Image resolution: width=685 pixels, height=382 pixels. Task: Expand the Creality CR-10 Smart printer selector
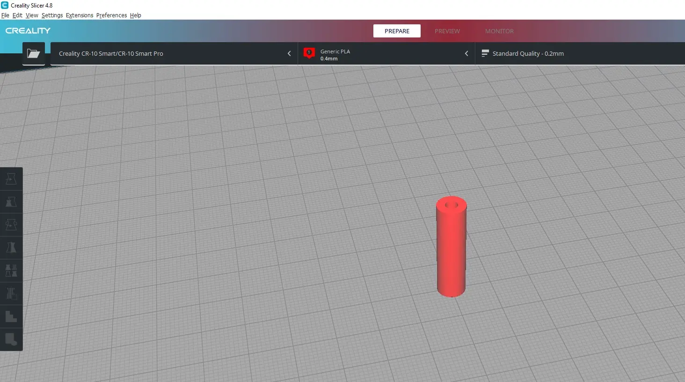coord(174,53)
